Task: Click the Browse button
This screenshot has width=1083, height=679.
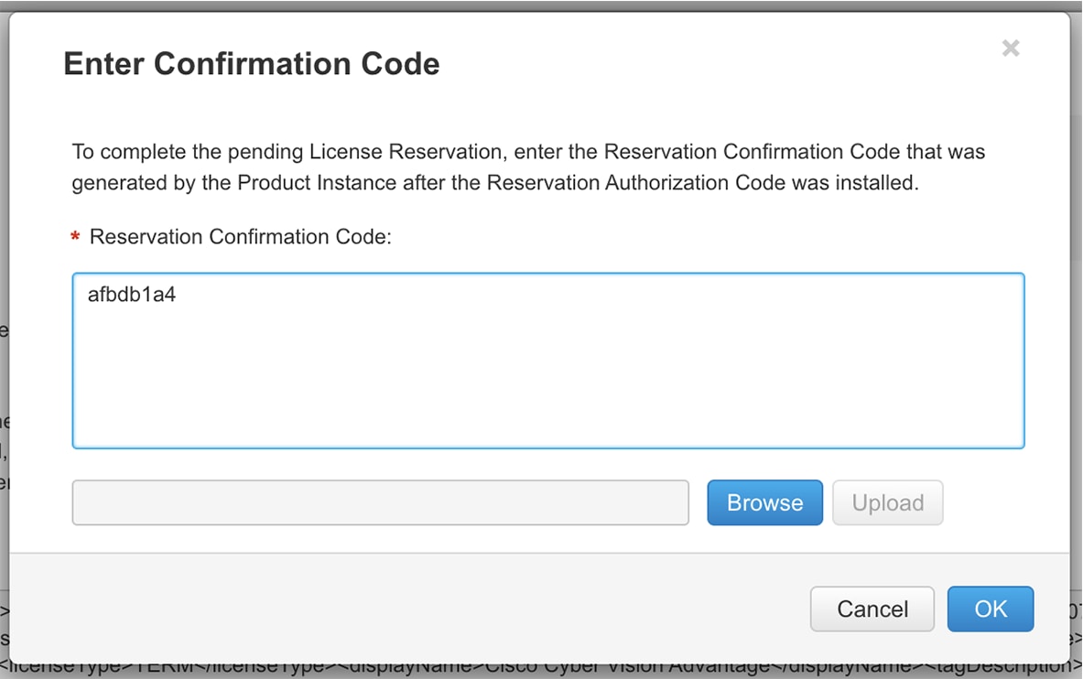Action: tap(764, 502)
